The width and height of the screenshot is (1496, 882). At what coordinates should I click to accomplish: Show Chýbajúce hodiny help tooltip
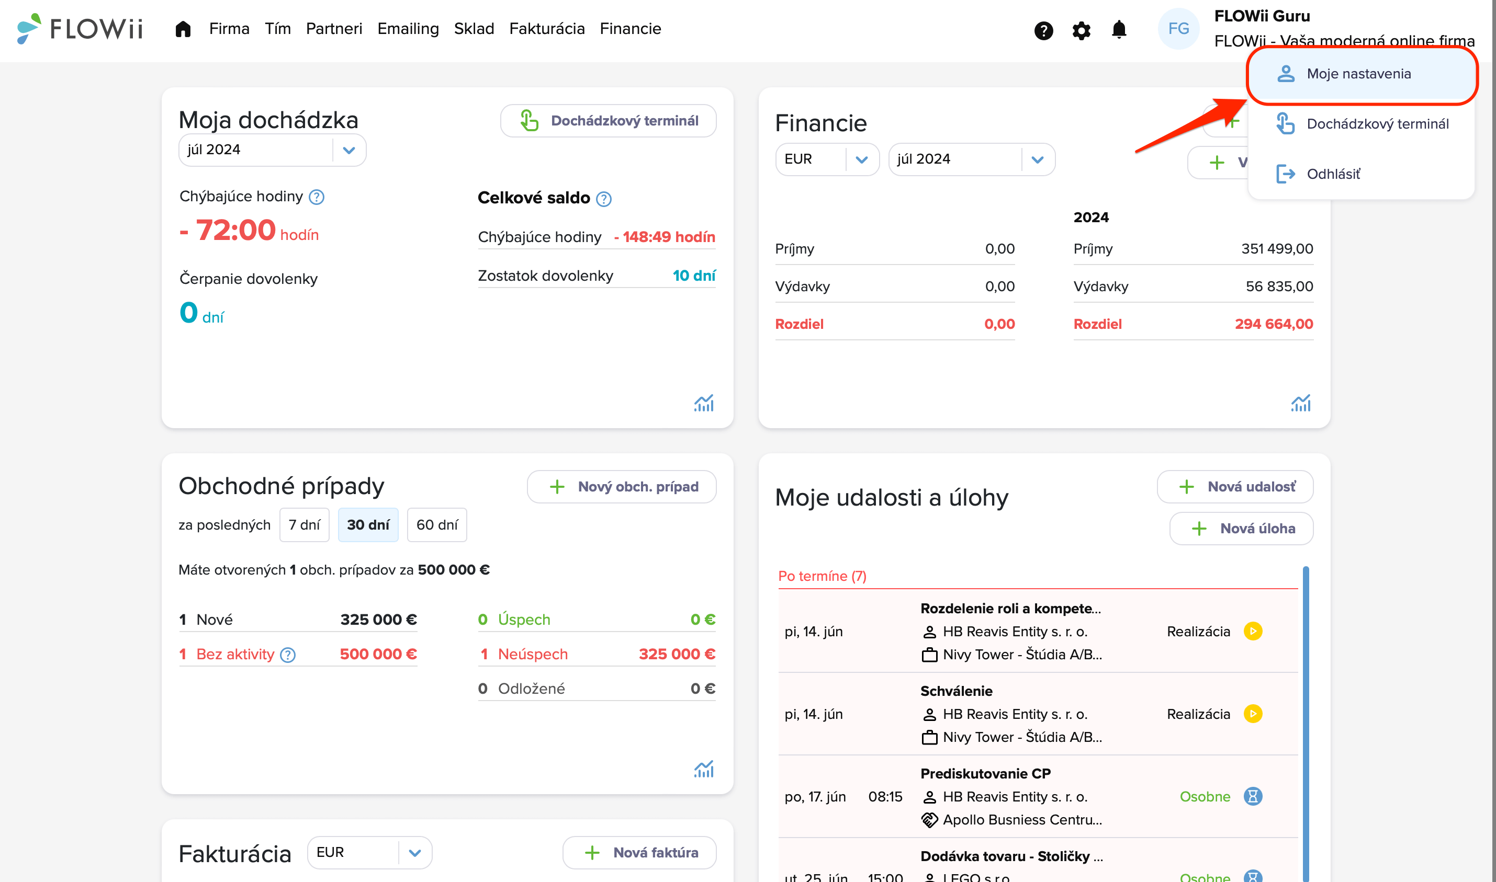click(317, 197)
